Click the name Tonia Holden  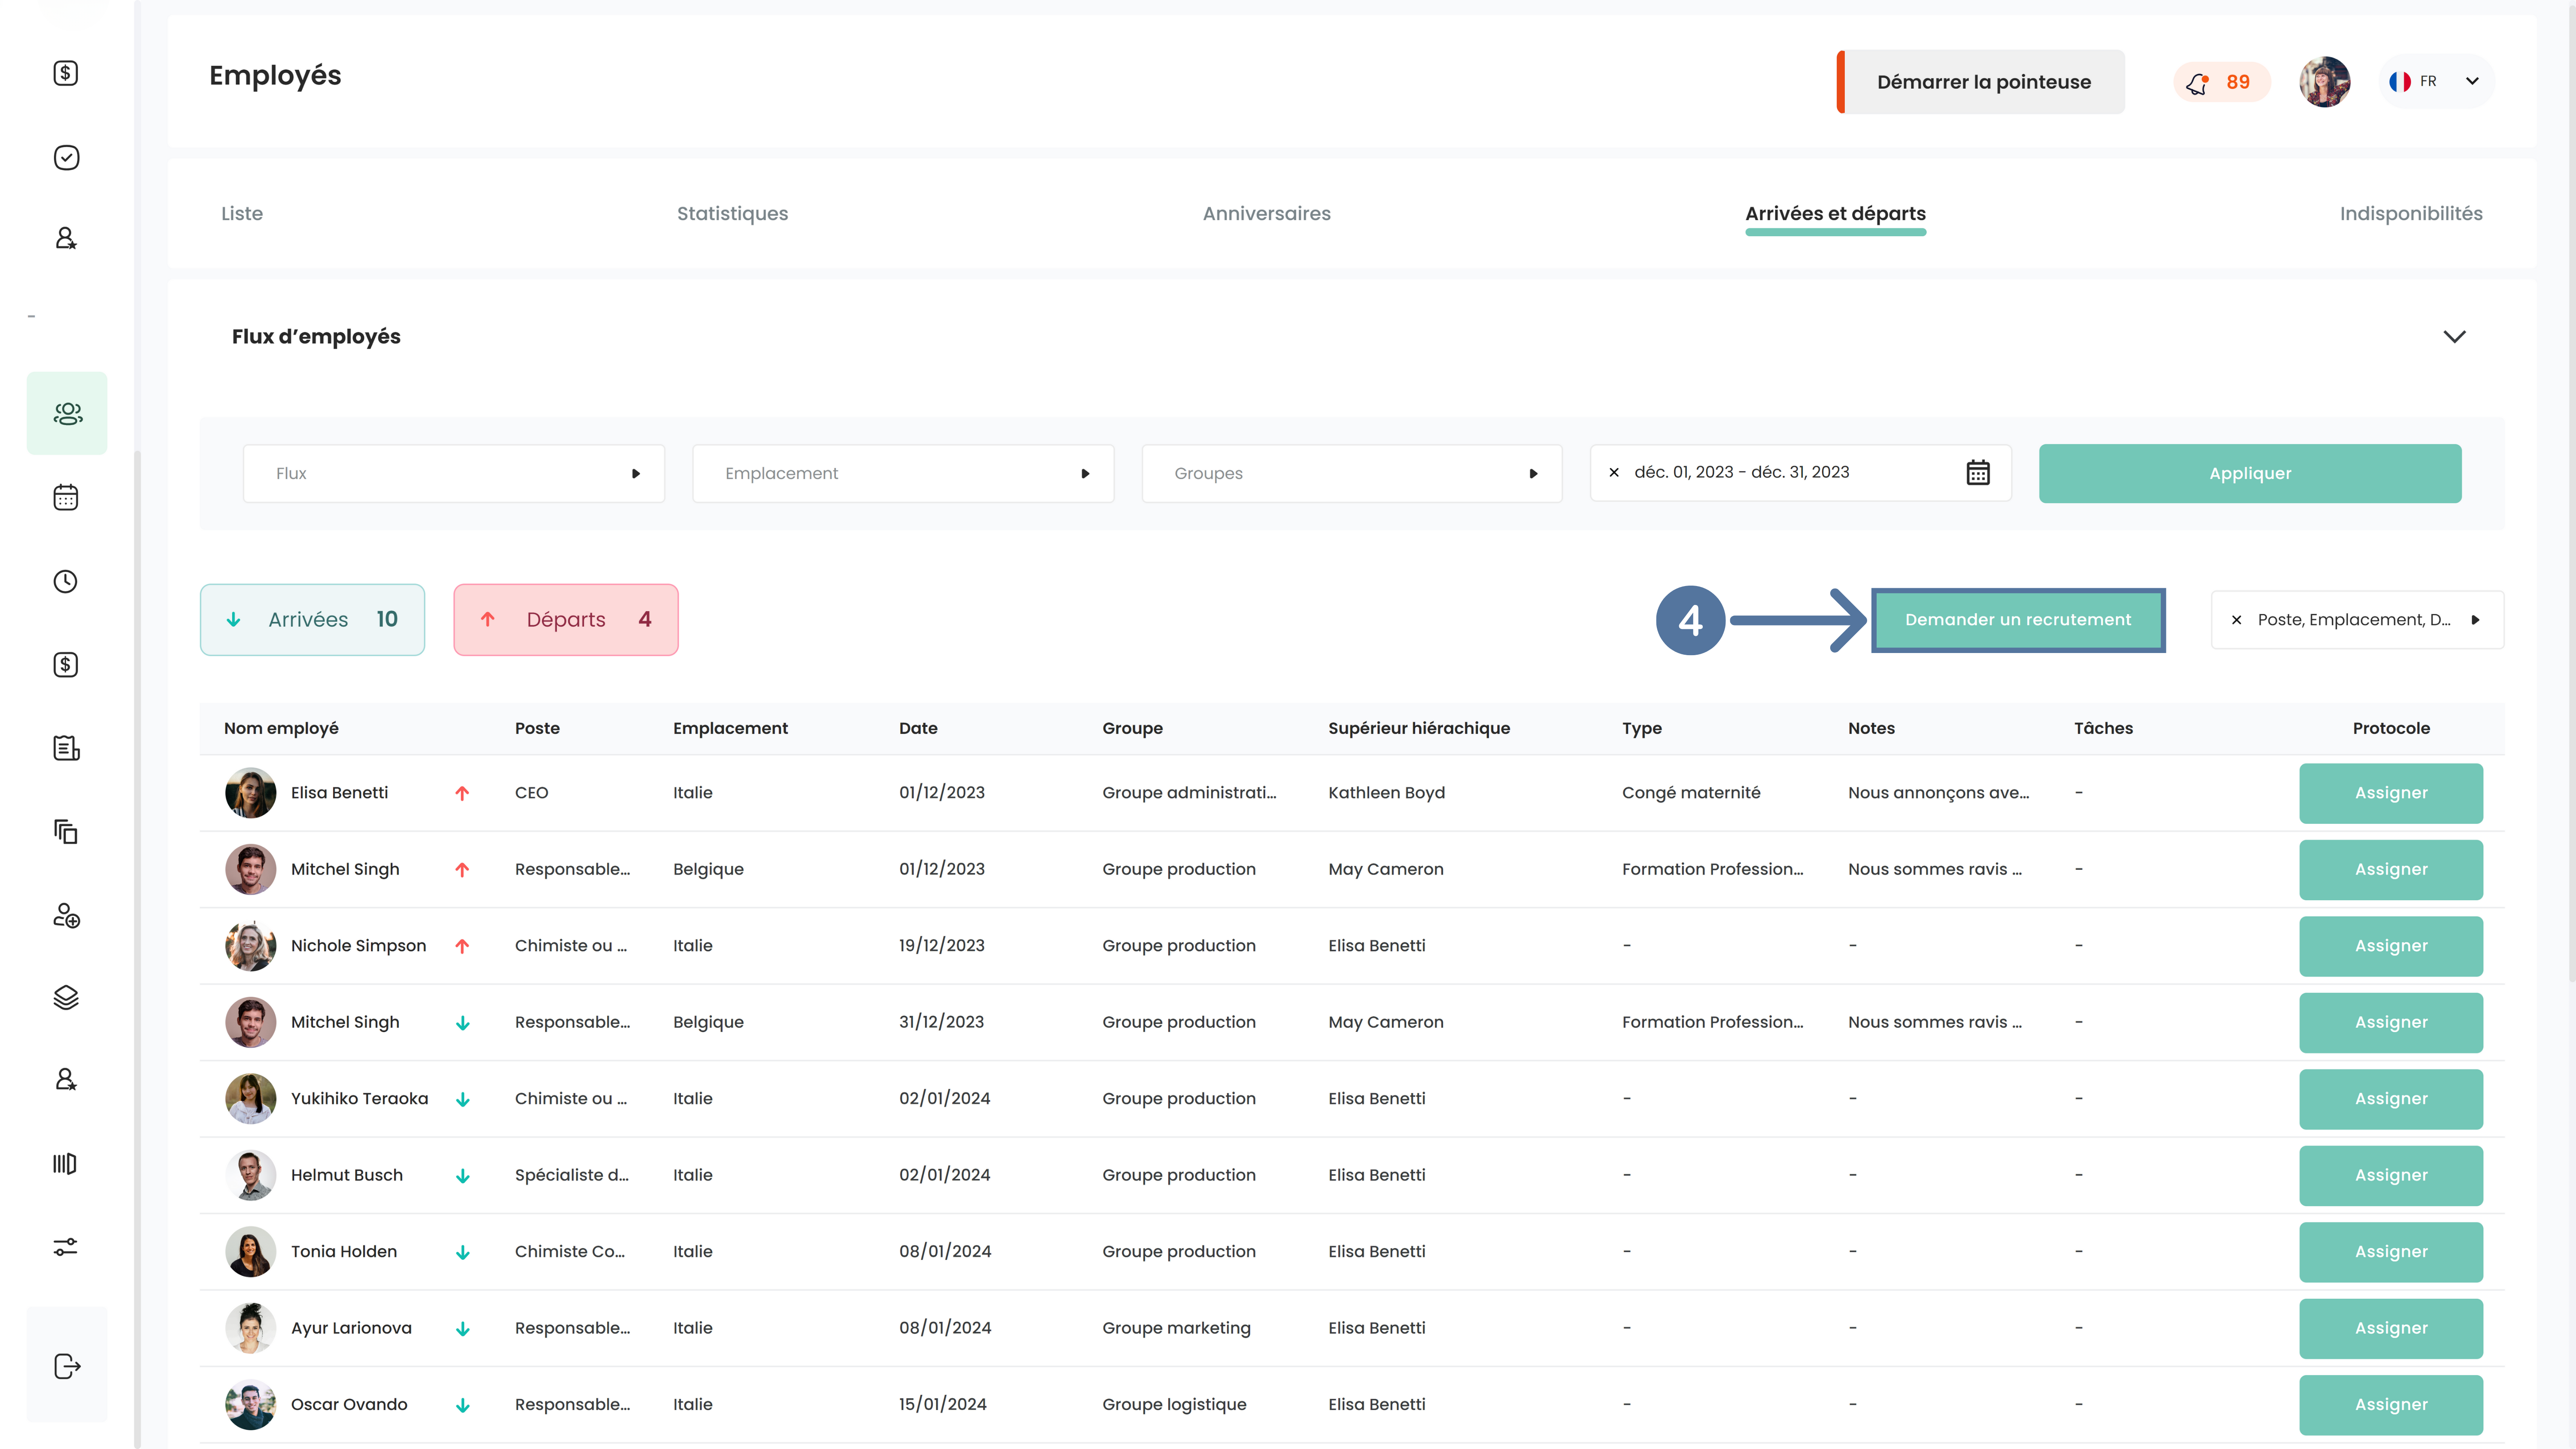point(343,1251)
